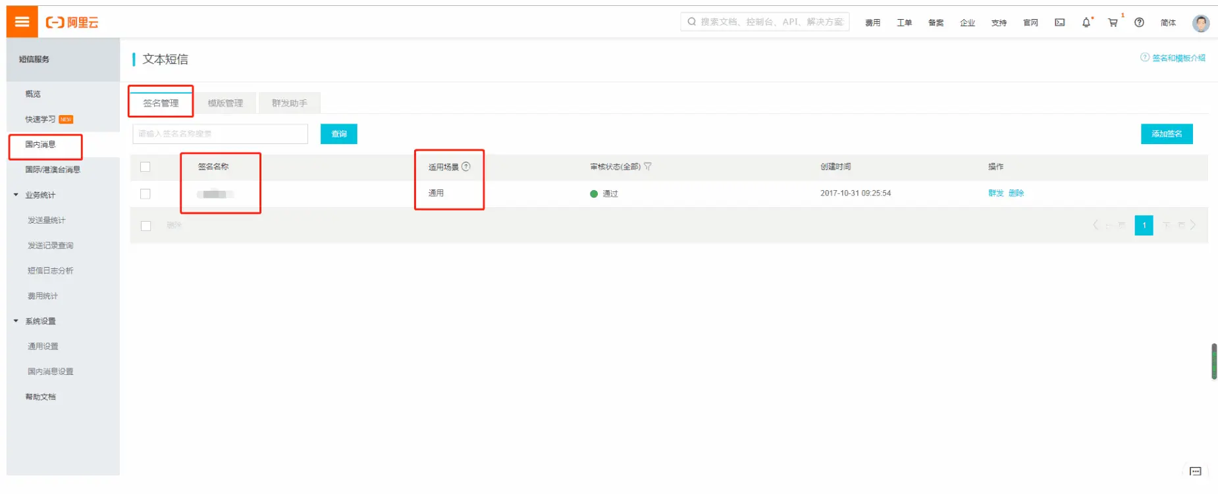The height and width of the screenshot is (494, 1218).
Task: Switch to the 模版管理 tab
Action: (225, 103)
